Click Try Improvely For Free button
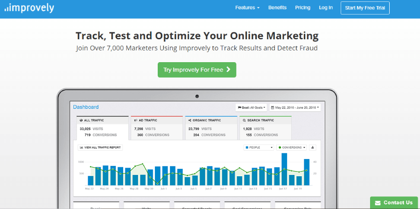This screenshot has height=209, width=420. pos(197,70)
